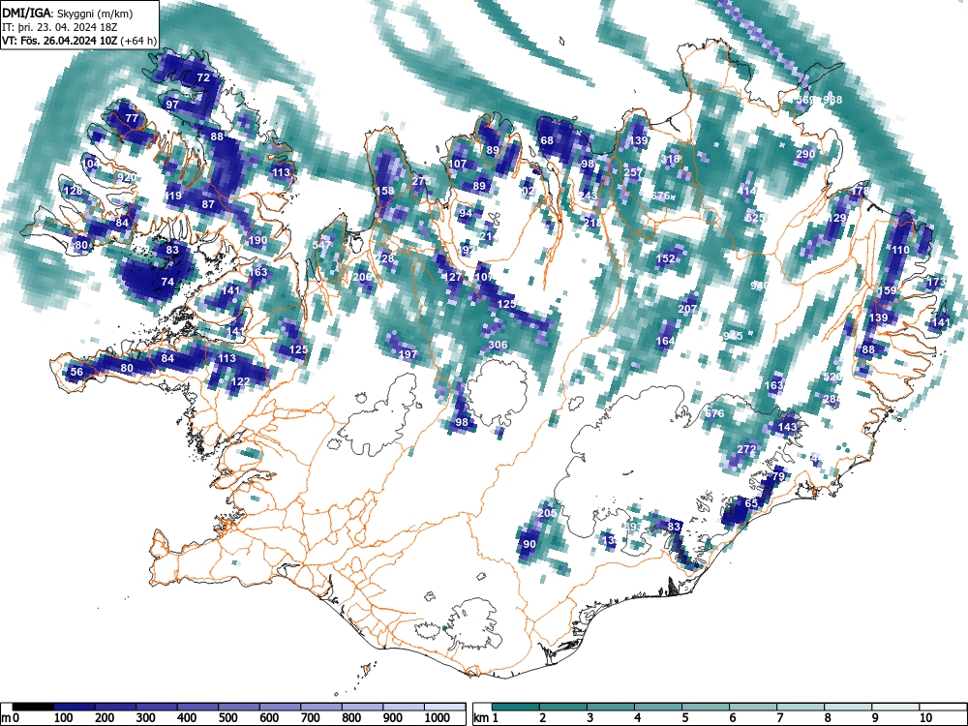The width and height of the screenshot is (968, 726).
Task: Click the visibility value 129
Action: pyautogui.click(x=836, y=218)
